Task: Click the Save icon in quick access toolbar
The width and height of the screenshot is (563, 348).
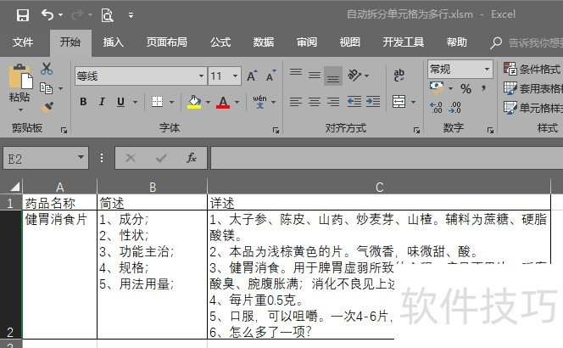Action: (23, 15)
